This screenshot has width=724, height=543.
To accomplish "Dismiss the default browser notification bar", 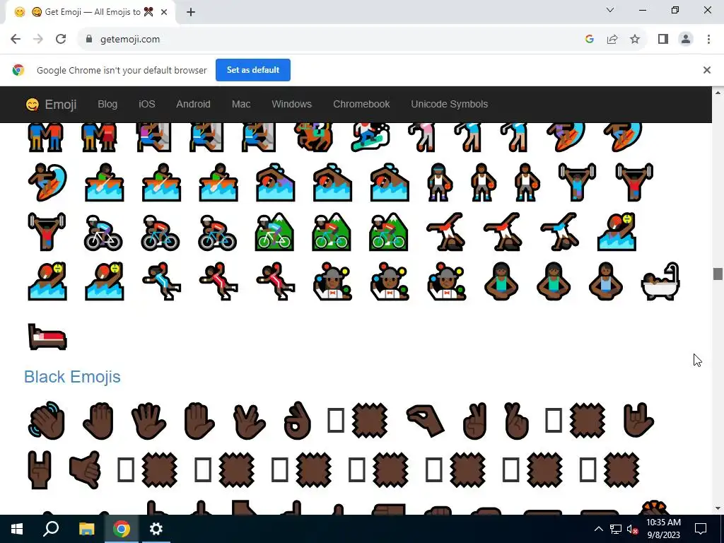I will pyautogui.click(x=706, y=70).
